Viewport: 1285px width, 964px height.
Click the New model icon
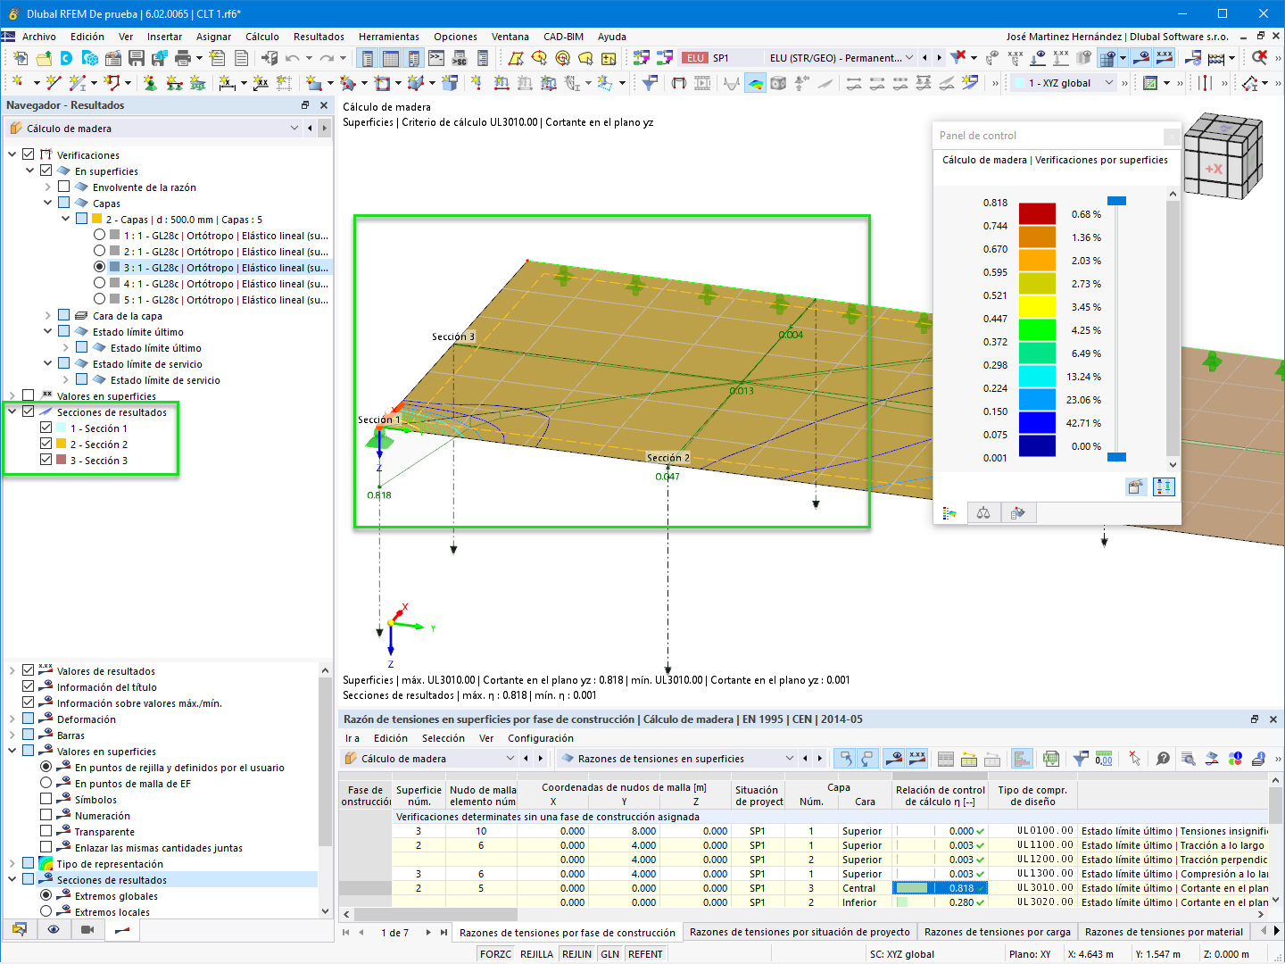point(20,58)
